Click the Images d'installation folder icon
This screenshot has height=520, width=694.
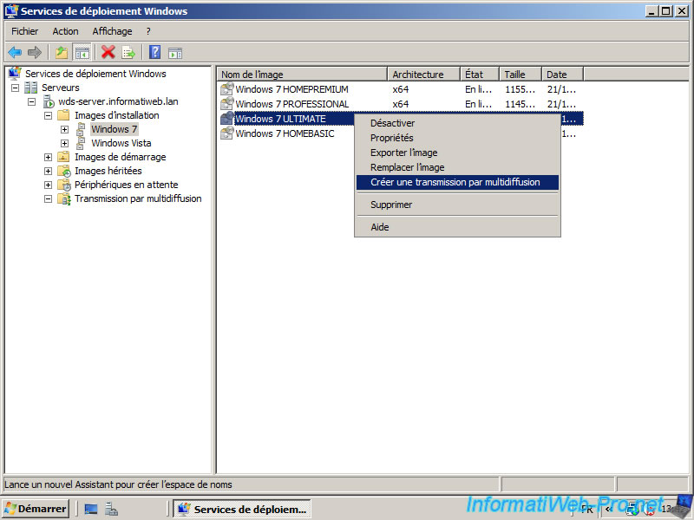[63, 115]
